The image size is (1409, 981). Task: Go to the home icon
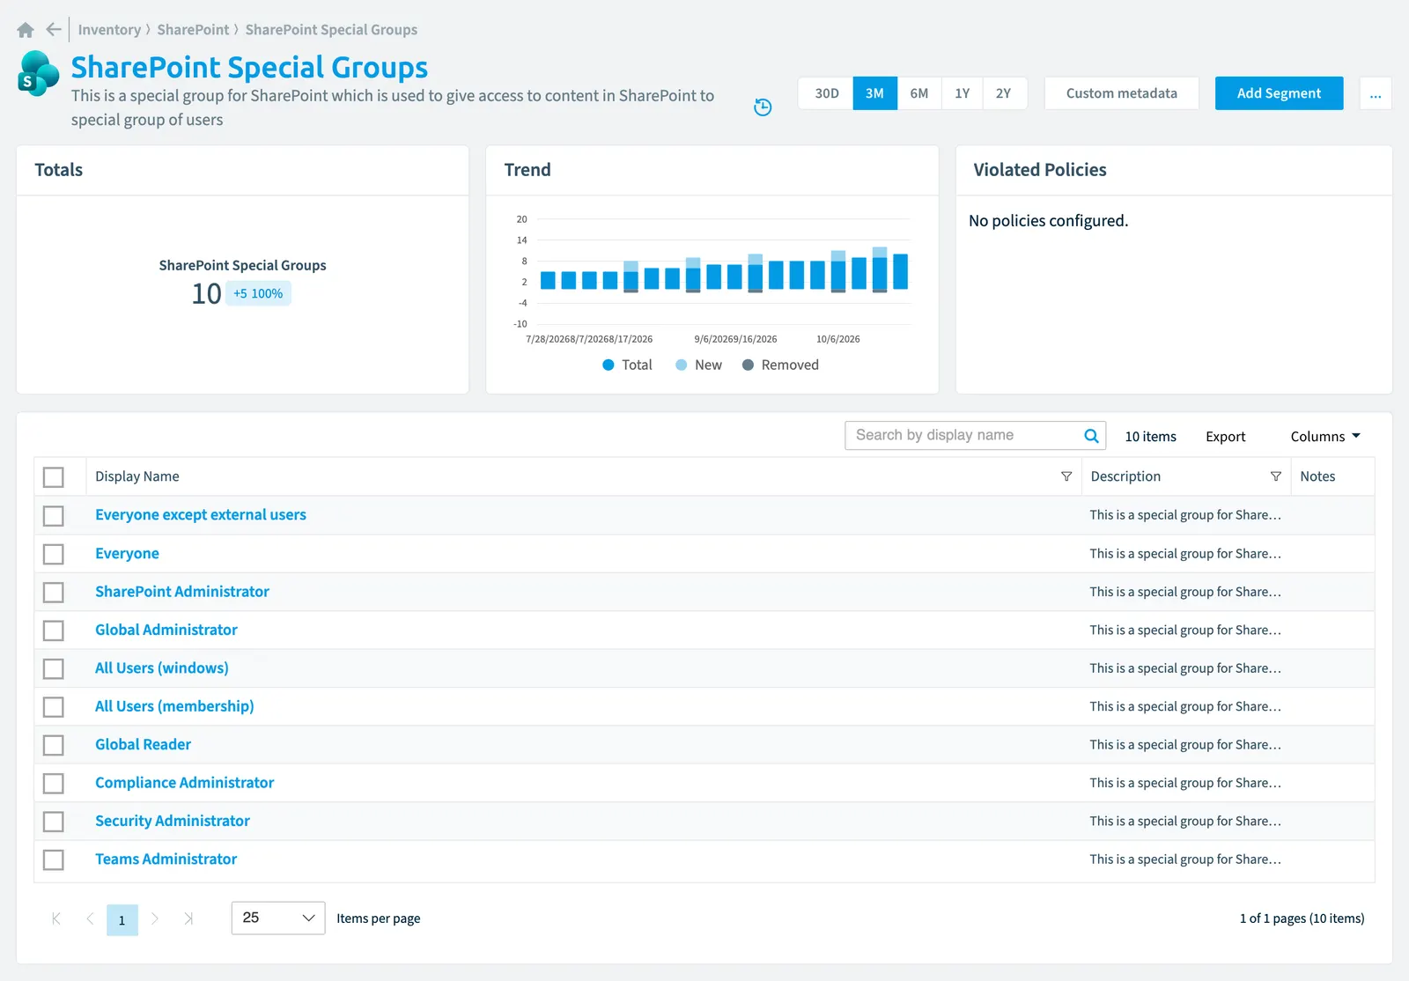(x=26, y=30)
